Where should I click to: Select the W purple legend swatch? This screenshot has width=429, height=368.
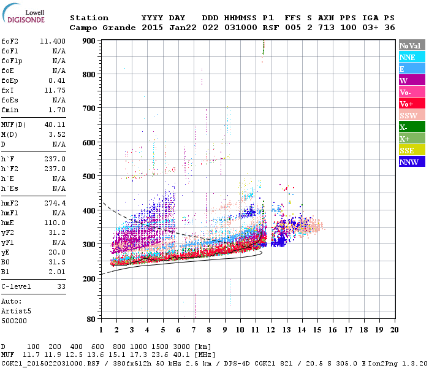pyautogui.click(x=412, y=80)
